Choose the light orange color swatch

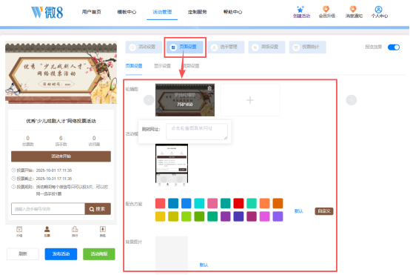pyautogui.click(x=265, y=203)
